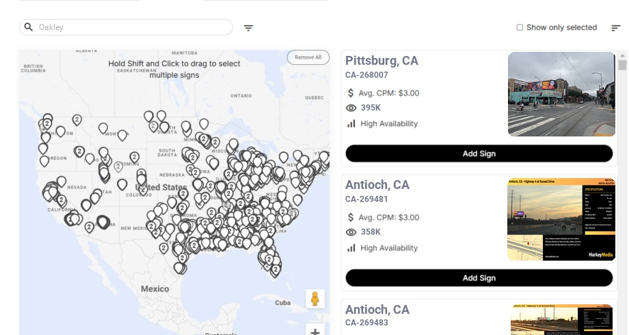Click Antioch 358K impressions eye icon

point(351,232)
